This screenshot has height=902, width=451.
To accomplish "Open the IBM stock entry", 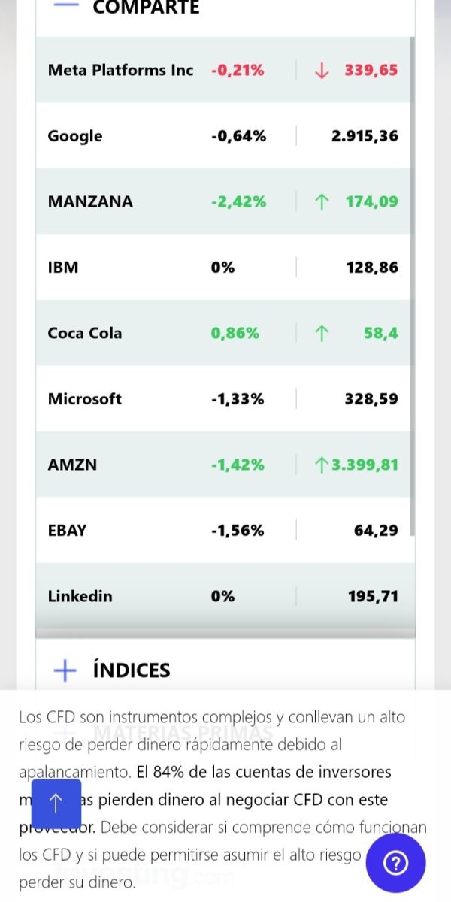I will coord(222,267).
